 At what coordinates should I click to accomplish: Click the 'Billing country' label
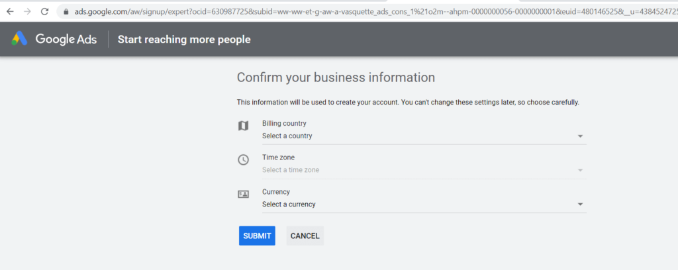point(284,124)
